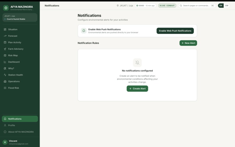
Task: Open the Profile menu item
Action: (x=20, y=125)
